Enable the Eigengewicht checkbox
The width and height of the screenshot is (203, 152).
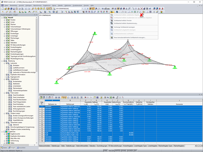tap(7, 77)
